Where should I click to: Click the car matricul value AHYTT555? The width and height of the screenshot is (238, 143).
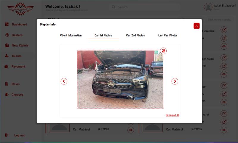coord(197,129)
